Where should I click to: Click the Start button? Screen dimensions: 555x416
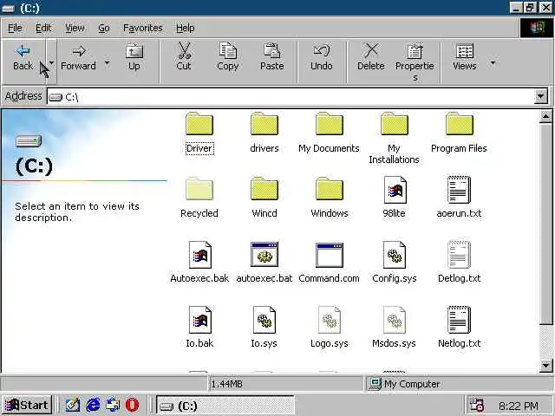[x=27, y=405]
